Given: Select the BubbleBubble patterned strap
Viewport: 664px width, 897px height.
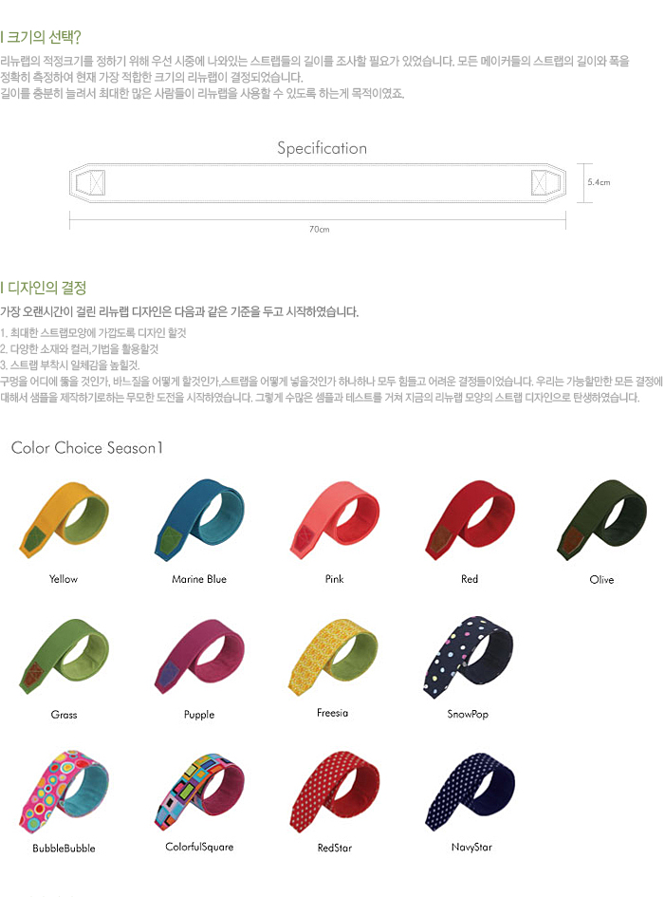Looking at the screenshot, I should coord(65,792).
